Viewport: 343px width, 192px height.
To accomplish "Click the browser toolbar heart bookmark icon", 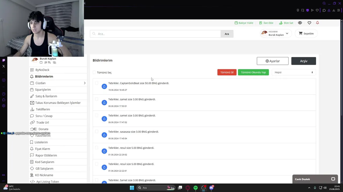I will [x=317, y=10].
